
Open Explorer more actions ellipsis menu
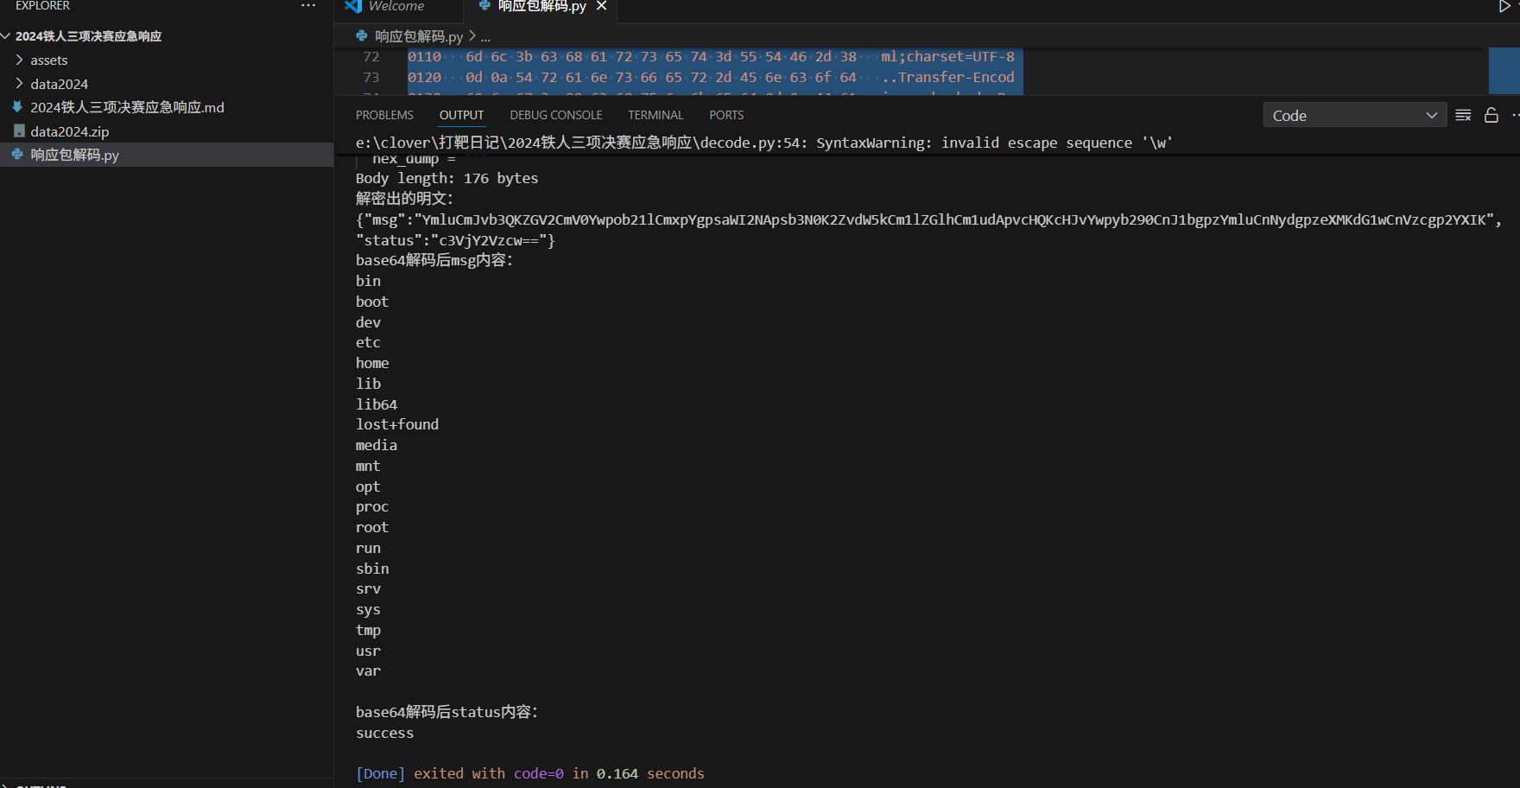[308, 5]
